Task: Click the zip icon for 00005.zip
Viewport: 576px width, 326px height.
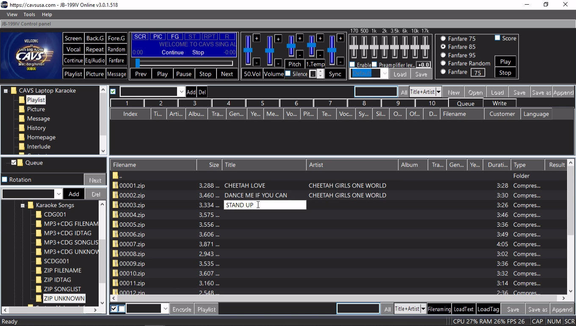Action: point(115,225)
